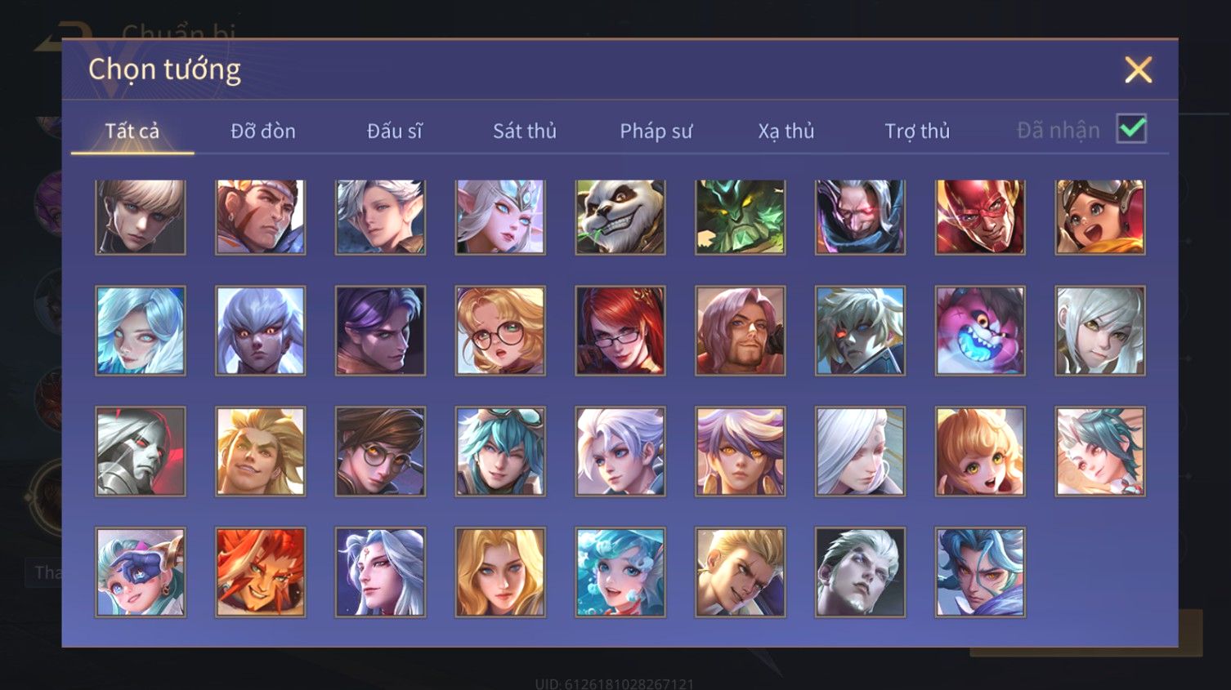Show the Xạ thủ heroes tab
The image size is (1231, 690).
click(786, 131)
